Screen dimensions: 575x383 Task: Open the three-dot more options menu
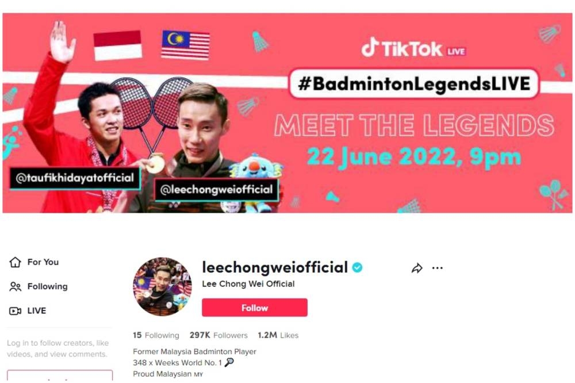(x=438, y=268)
